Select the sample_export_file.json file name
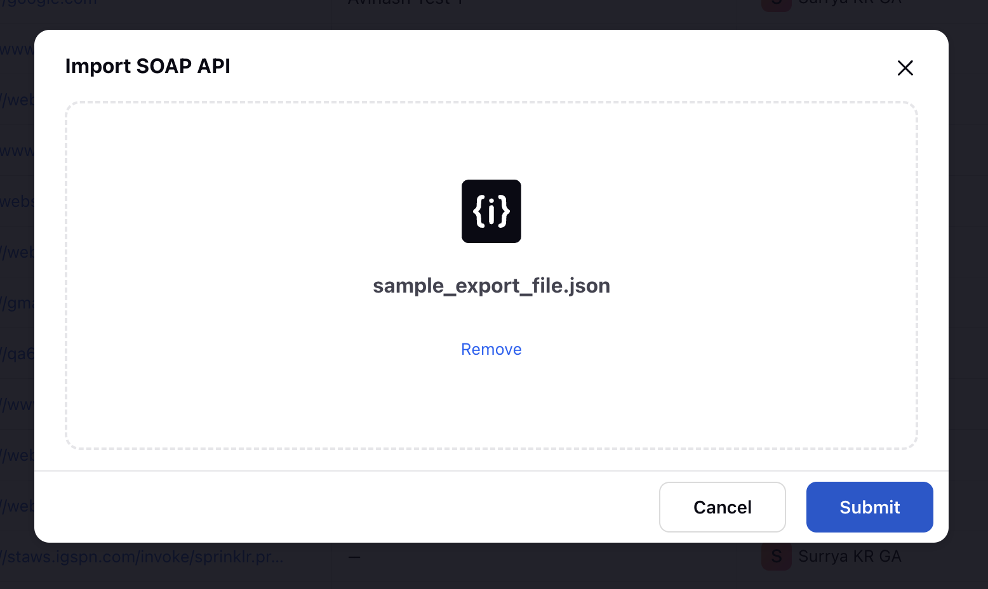988x589 pixels. (491, 286)
